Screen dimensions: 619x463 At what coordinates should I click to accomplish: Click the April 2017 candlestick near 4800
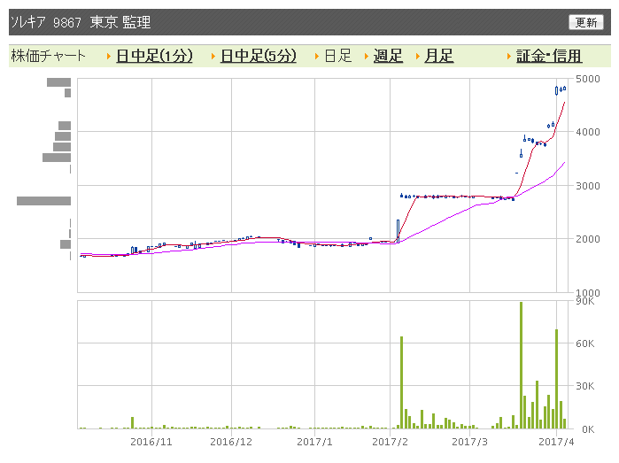point(557,91)
